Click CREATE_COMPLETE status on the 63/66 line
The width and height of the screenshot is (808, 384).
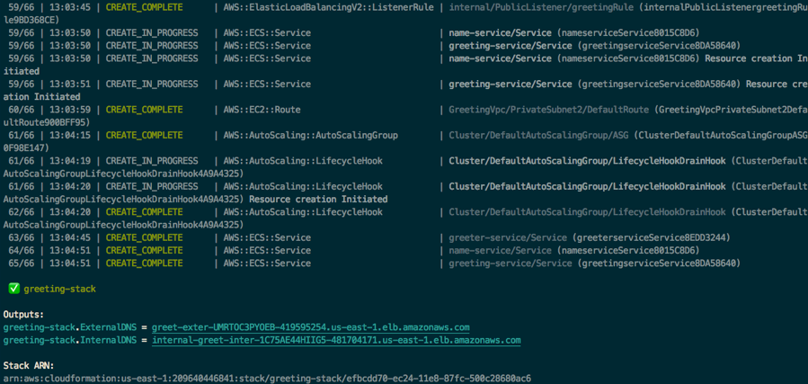tap(144, 238)
